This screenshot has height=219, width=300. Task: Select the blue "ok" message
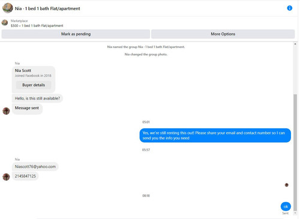tap(286, 206)
